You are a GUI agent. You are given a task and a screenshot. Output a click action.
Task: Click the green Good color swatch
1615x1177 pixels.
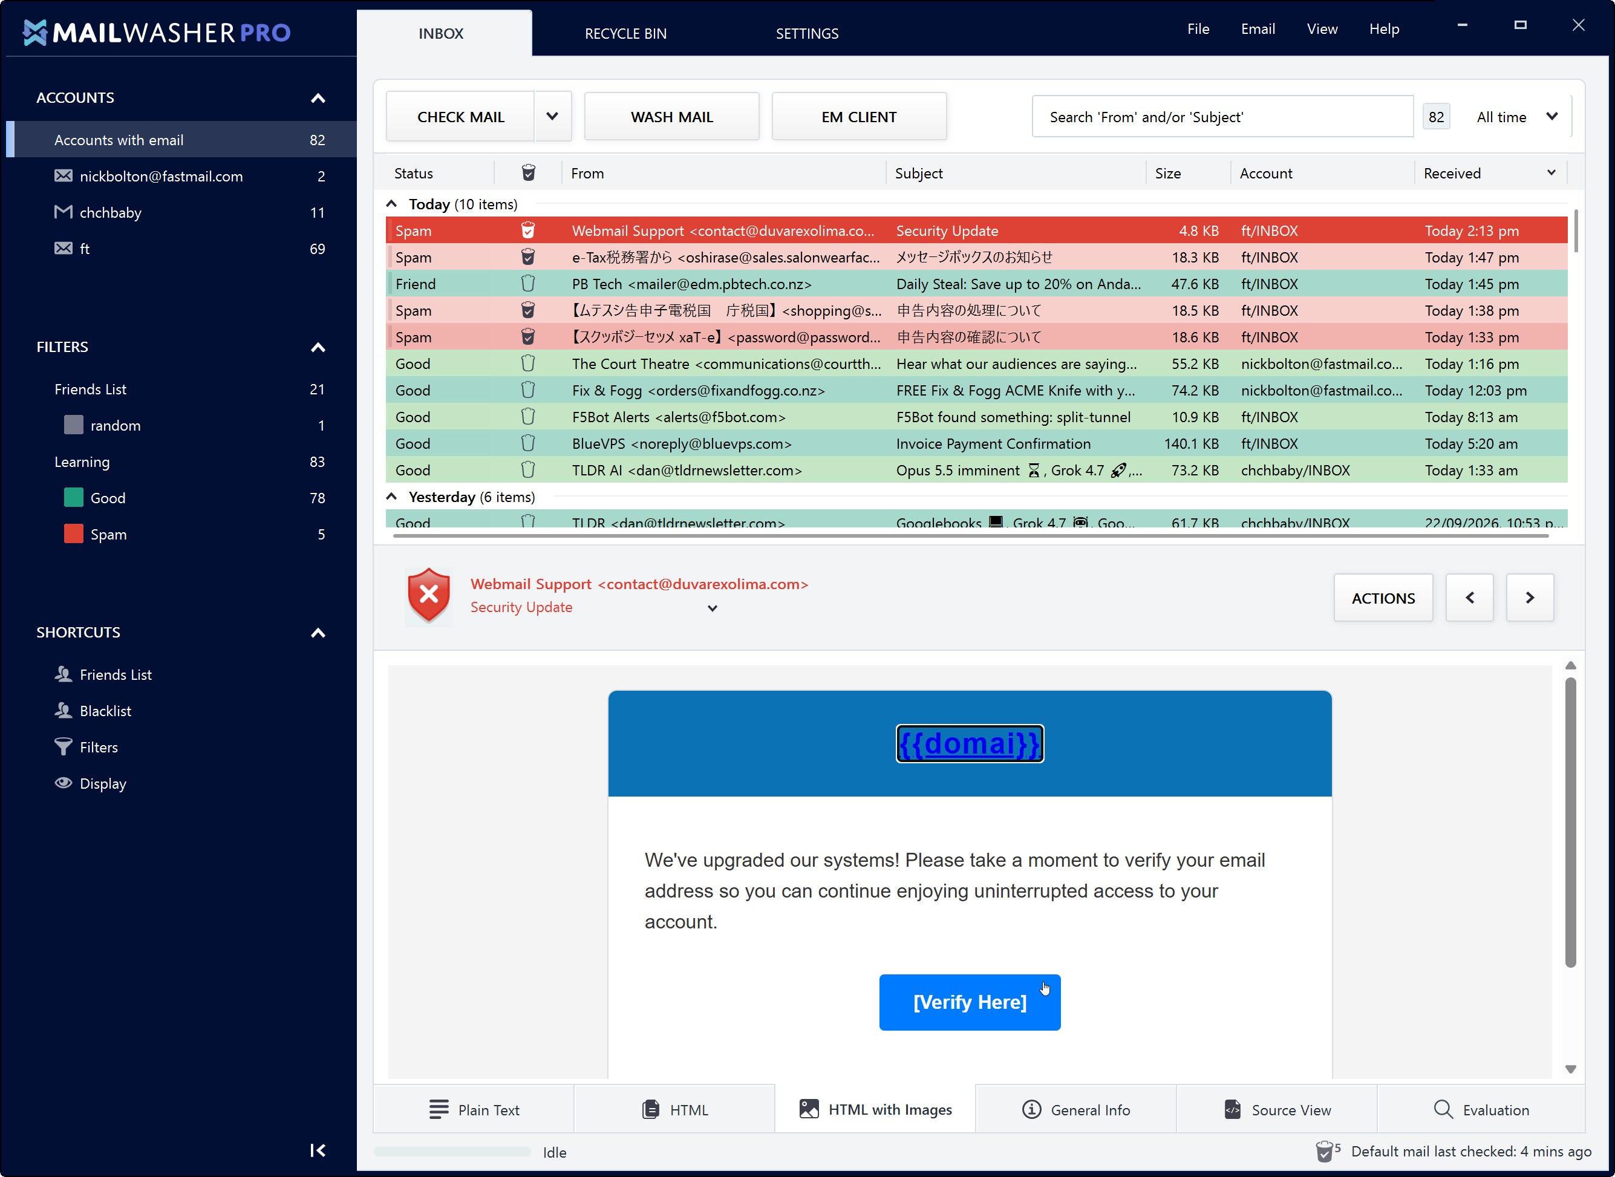coord(73,497)
